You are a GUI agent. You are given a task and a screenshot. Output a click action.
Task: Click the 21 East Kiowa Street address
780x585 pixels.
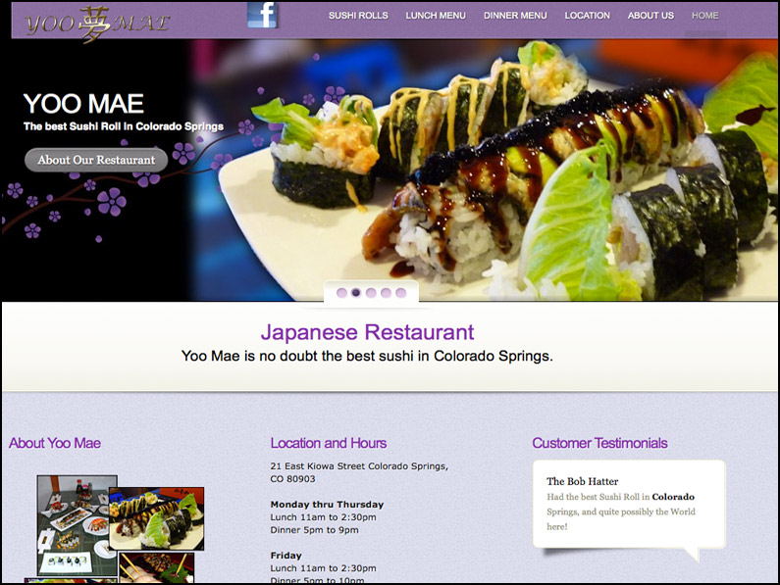pyautogui.click(x=359, y=472)
